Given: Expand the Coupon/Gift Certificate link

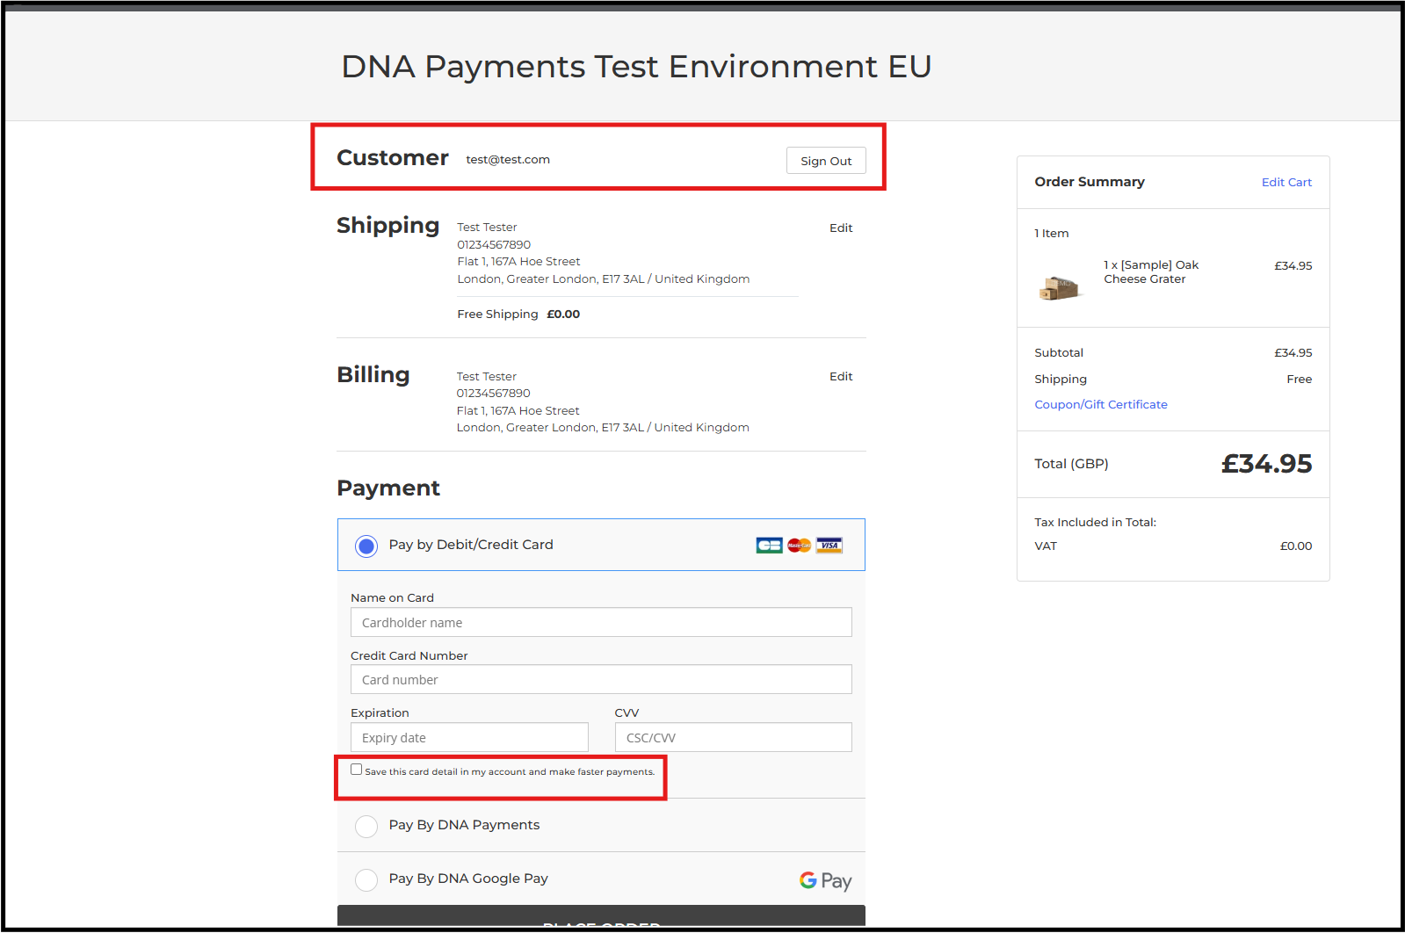Looking at the screenshot, I should click(1100, 405).
